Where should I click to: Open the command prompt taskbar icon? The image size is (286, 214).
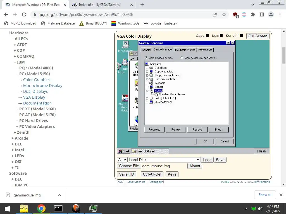tap(58, 208)
